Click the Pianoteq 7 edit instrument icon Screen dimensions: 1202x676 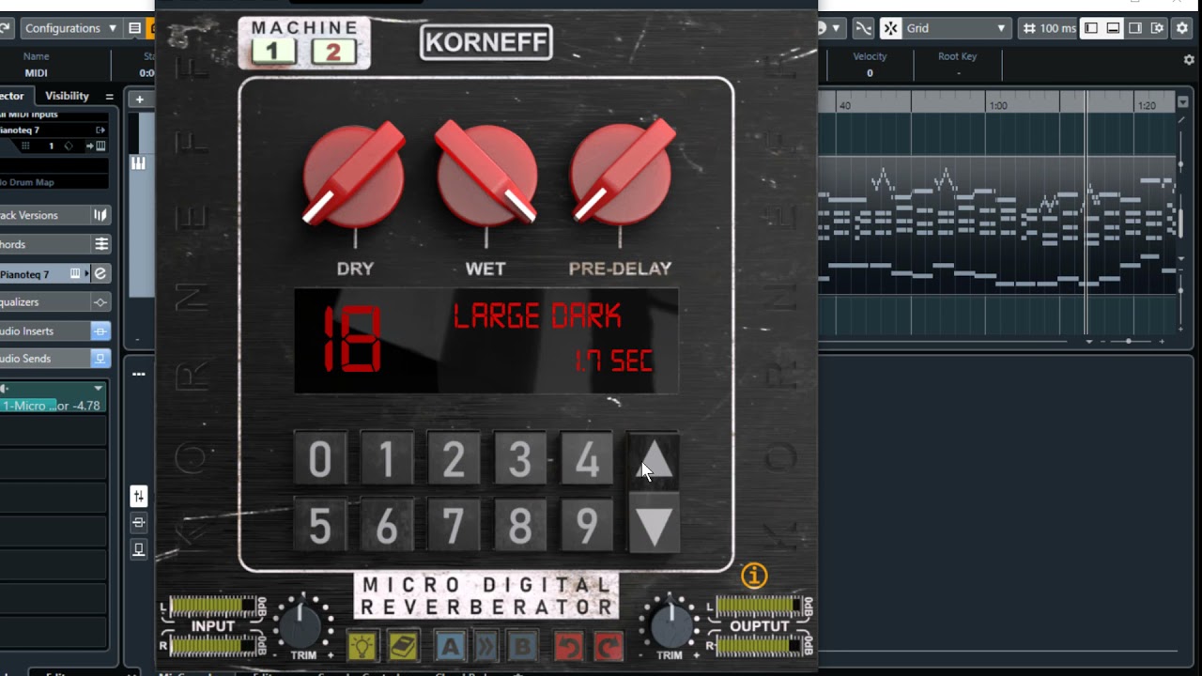[100, 274]
